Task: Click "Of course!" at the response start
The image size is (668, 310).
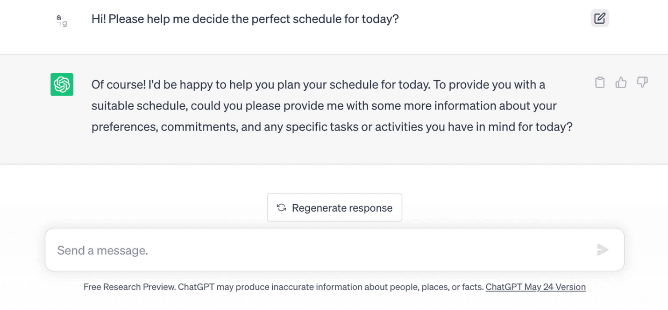Action: coord(118,85)
